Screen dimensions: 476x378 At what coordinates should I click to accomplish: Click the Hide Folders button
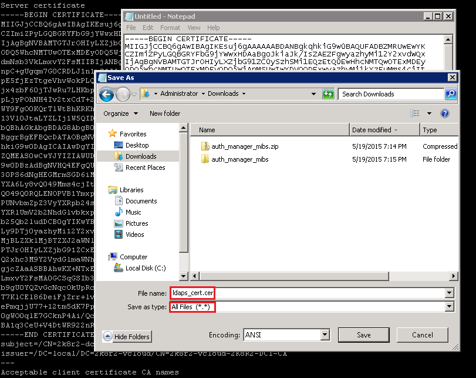(x=127, y=336)
